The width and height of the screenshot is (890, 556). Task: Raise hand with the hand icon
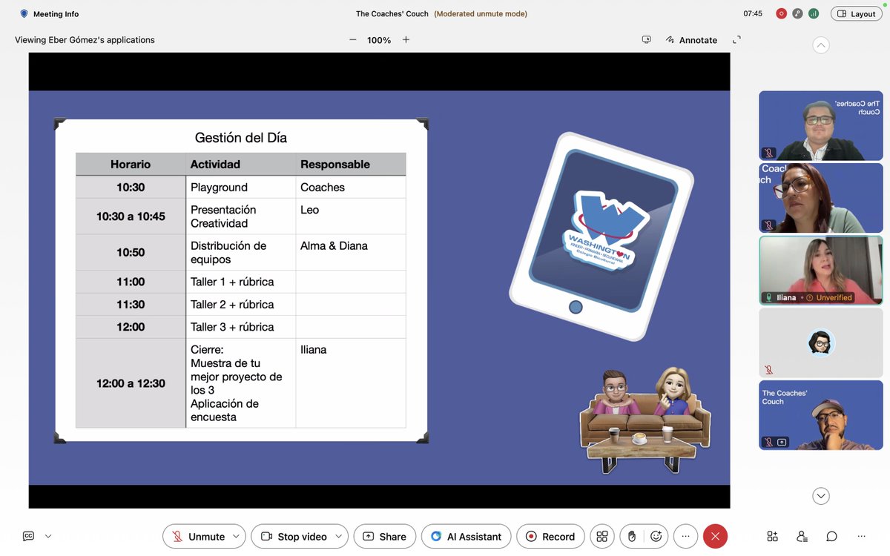pos(631,536)
